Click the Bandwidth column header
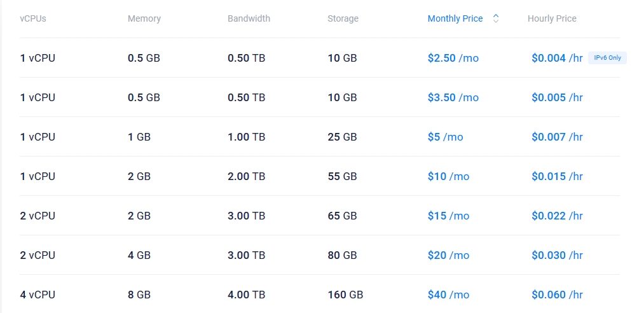 (x=249, y=18)
